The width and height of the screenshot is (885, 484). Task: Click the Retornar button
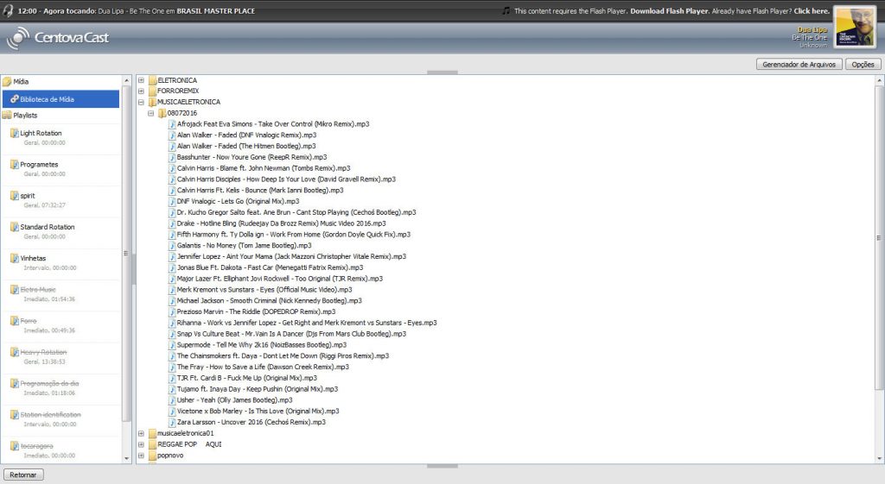[23, 475]
